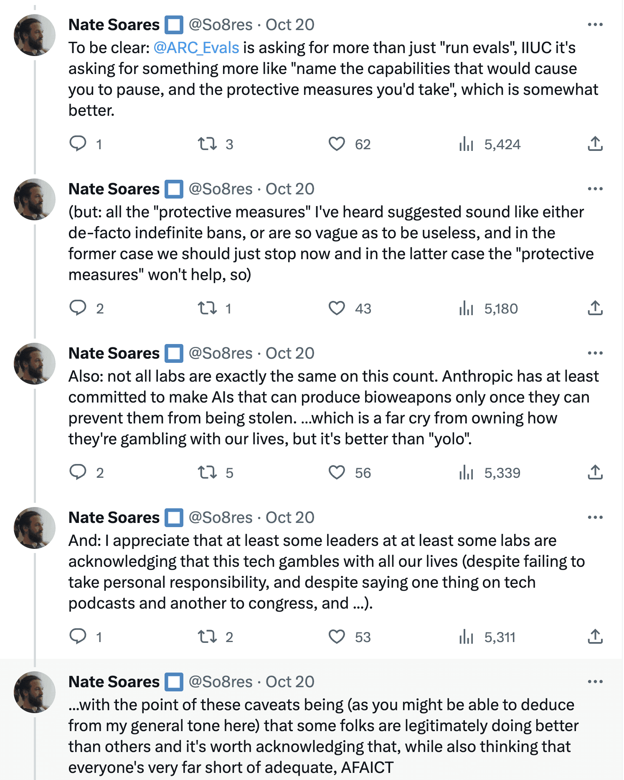Click the affiliation badge next to third tweet name
This screenshot has width=624, height=780.
click(174, 353)
